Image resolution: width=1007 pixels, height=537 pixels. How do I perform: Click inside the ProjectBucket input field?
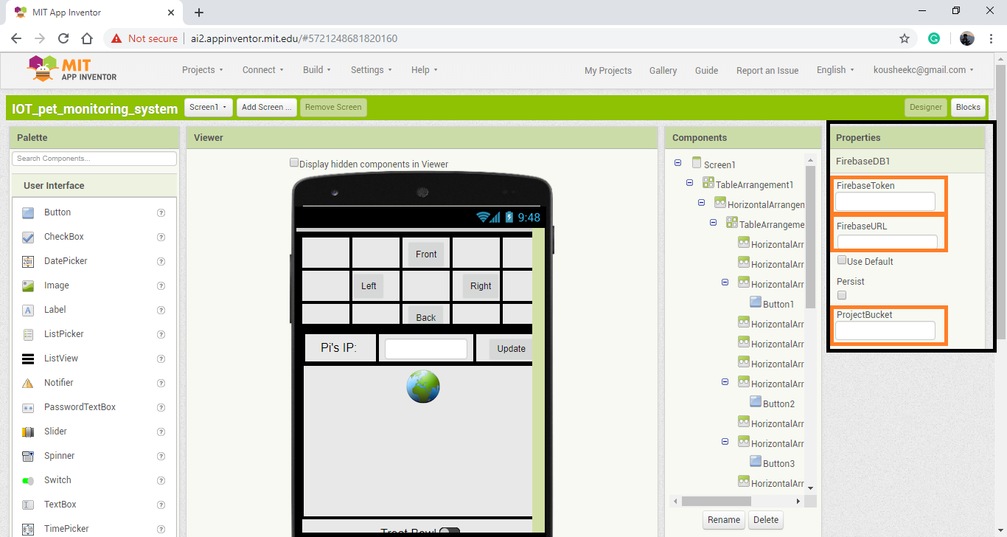[x=885, y=330]
